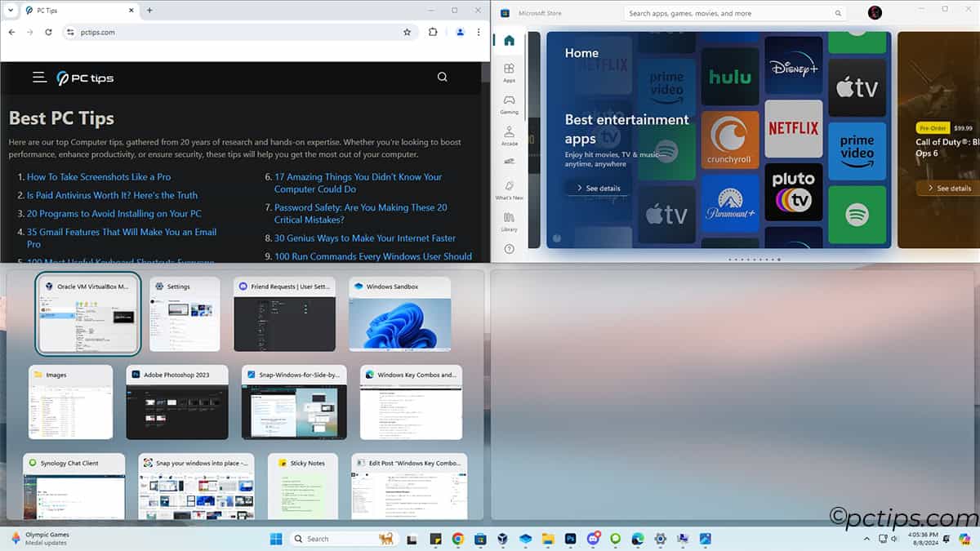The image size is (980, 551).
Task: Show hidden system tray icons chevron
Action: [866, 539]
